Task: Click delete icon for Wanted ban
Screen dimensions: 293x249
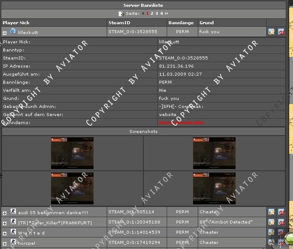Action: 281,232
